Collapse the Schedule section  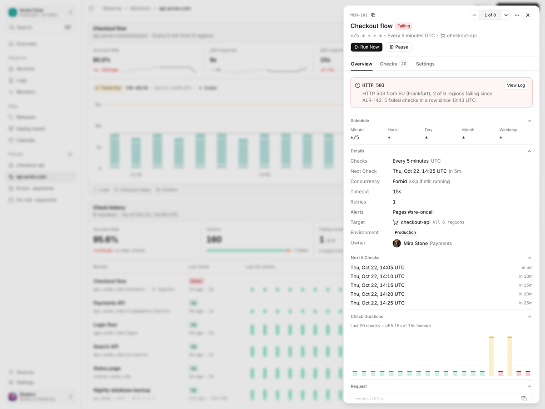pos(530,121)
